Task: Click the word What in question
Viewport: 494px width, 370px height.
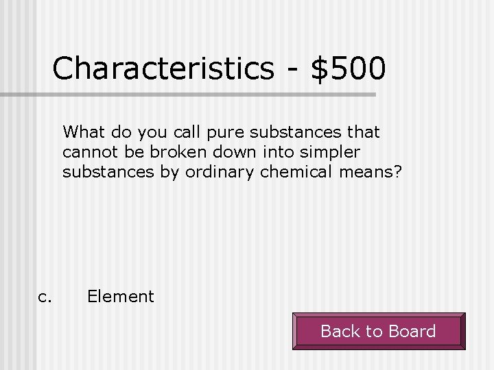Action: (x=84, y=132)
